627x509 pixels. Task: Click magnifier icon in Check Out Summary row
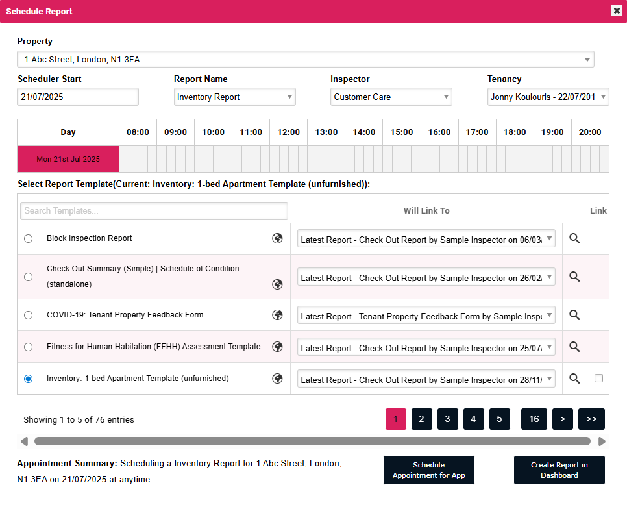point(574,277)
